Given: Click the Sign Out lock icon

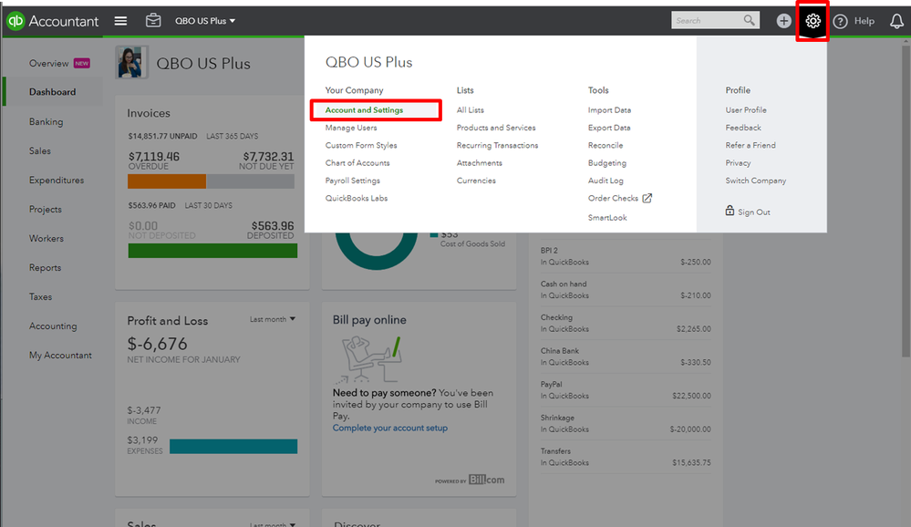Looking at the screenshot, I should click(730, 211).
